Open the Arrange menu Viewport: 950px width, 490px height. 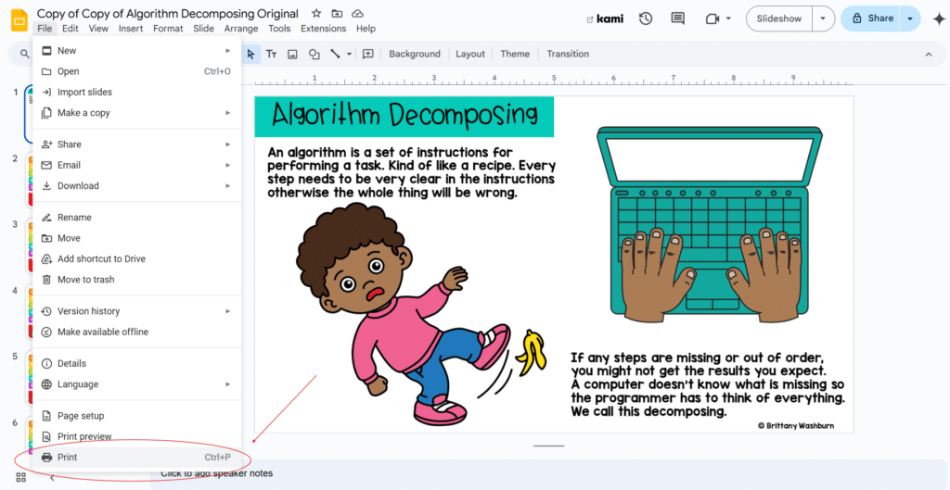241,29
